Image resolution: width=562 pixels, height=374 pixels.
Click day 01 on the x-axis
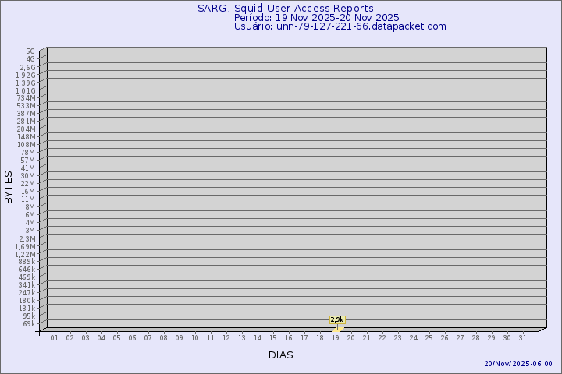click(x=54, y=338)
